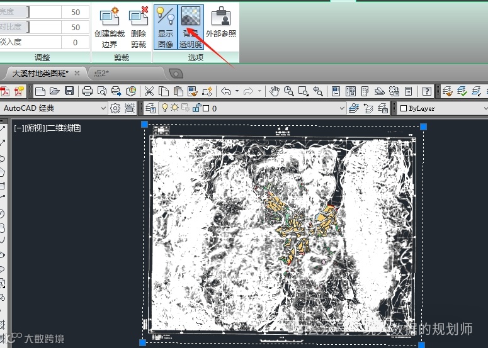Click the contrast value field showing 50
The width and height of the screenshot is (488, 348).
point(76,27)
